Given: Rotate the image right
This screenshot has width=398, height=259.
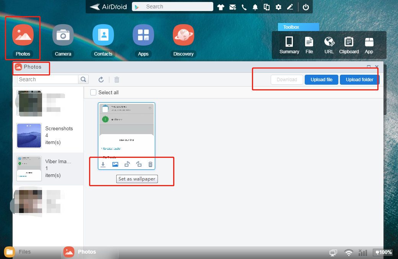Looking at the screenshot, I should [x=139, y=164].
